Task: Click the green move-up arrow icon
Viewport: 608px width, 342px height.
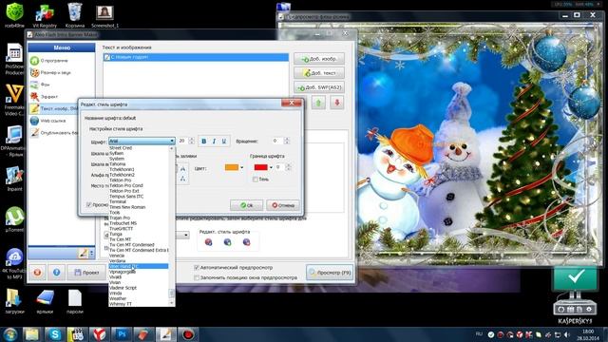Action: [x=318, y=103]
